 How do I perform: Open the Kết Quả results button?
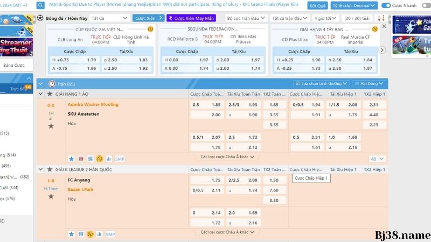click(x=317, y=5)
